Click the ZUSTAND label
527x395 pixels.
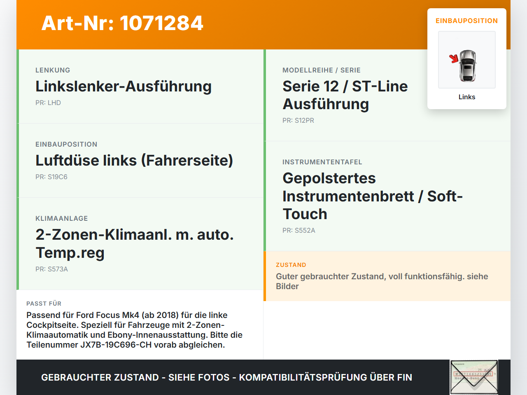coord(291,265)
